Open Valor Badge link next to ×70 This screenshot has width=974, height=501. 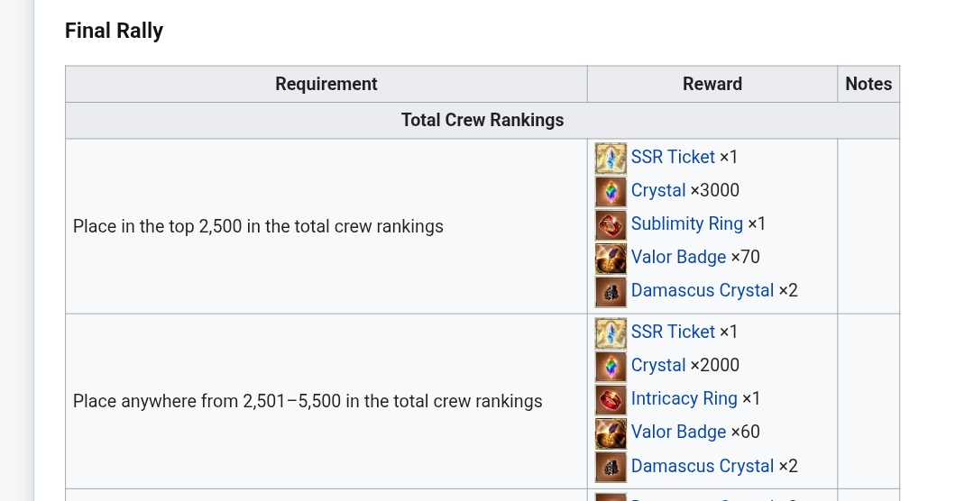(678, 257)
